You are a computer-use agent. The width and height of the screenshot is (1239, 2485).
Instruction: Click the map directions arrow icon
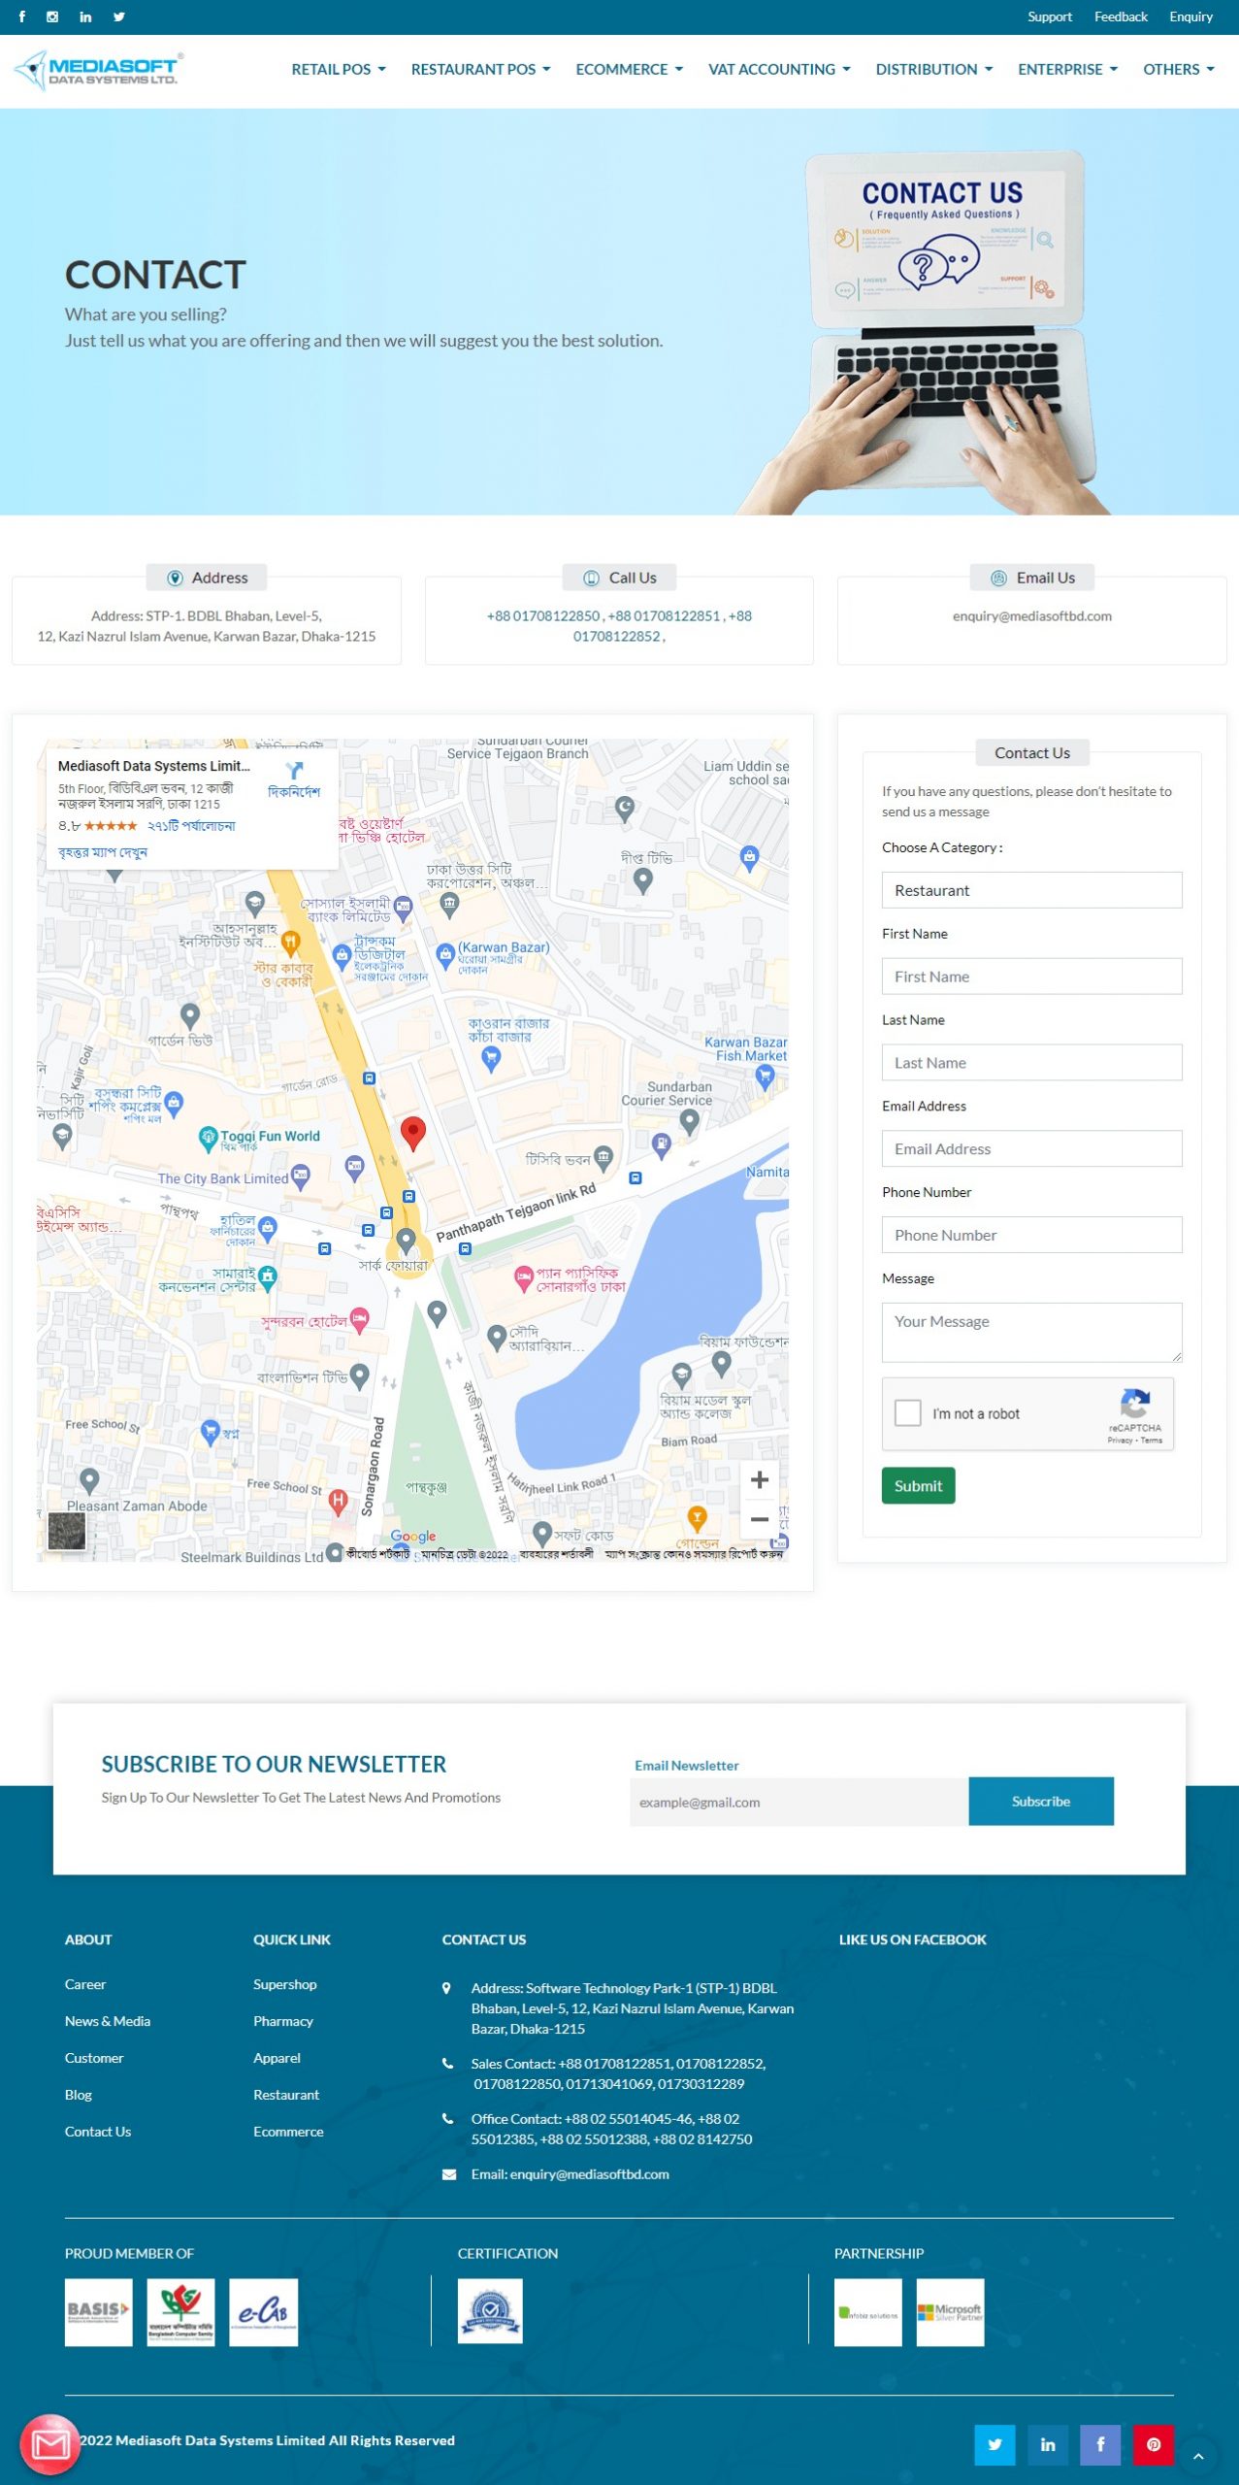pos(294,771)
